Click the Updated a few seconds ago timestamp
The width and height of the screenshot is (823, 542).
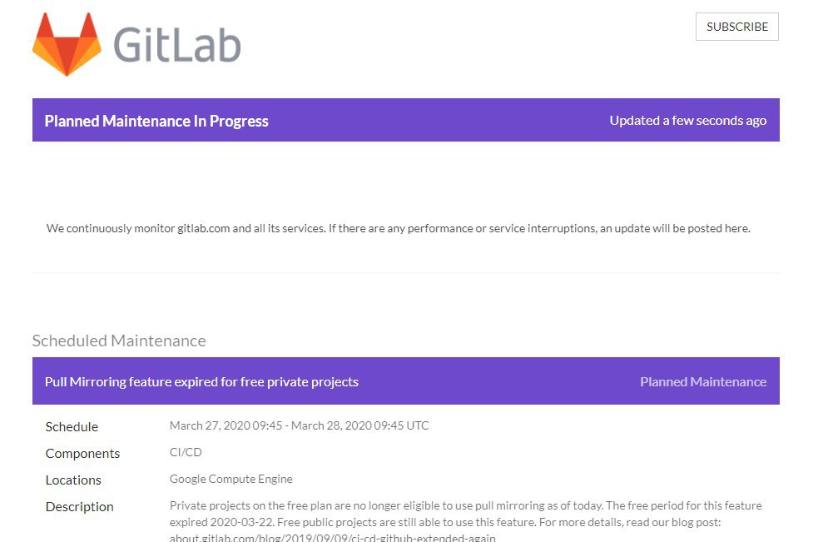[x=687, y=121]
